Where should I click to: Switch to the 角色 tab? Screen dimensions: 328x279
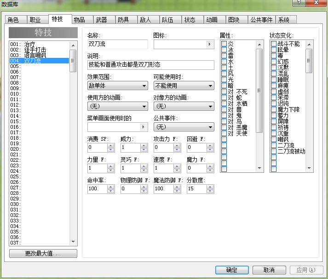[x=16, y=20]
